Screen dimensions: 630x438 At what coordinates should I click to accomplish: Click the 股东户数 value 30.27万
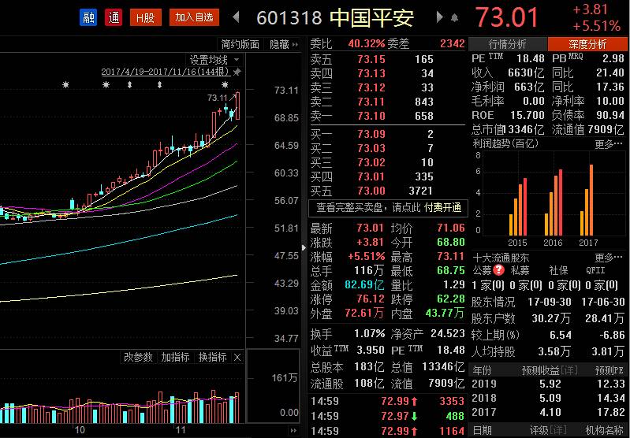tap(551, 318)
